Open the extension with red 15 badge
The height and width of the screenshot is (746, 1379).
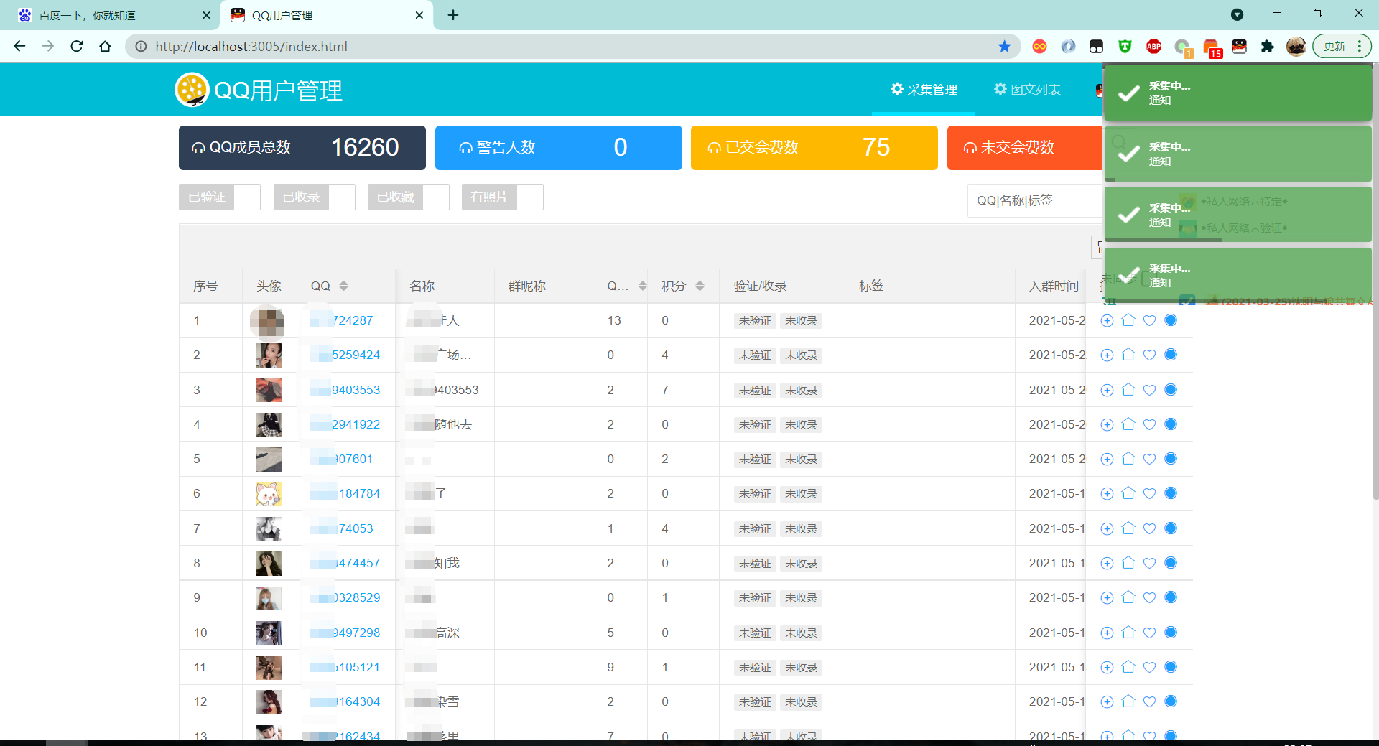coord(1212,48)
